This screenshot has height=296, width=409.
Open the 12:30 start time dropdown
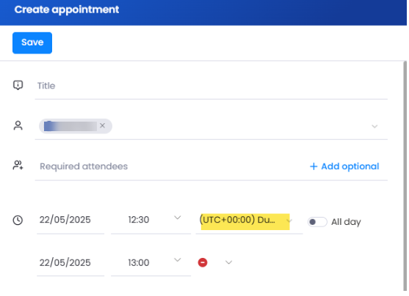click(x=178, y=218)
